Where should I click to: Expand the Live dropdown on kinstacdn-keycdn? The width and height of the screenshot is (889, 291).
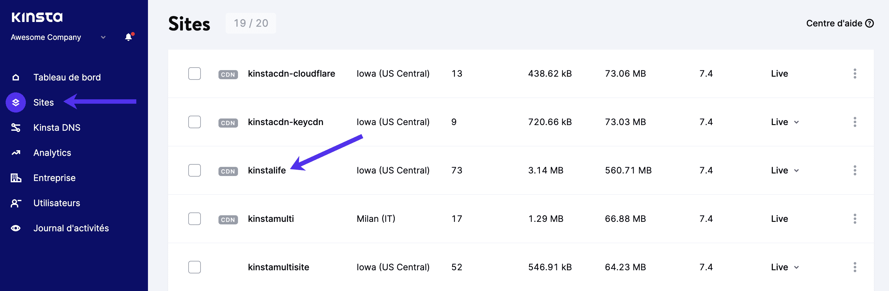click(796, 122)
